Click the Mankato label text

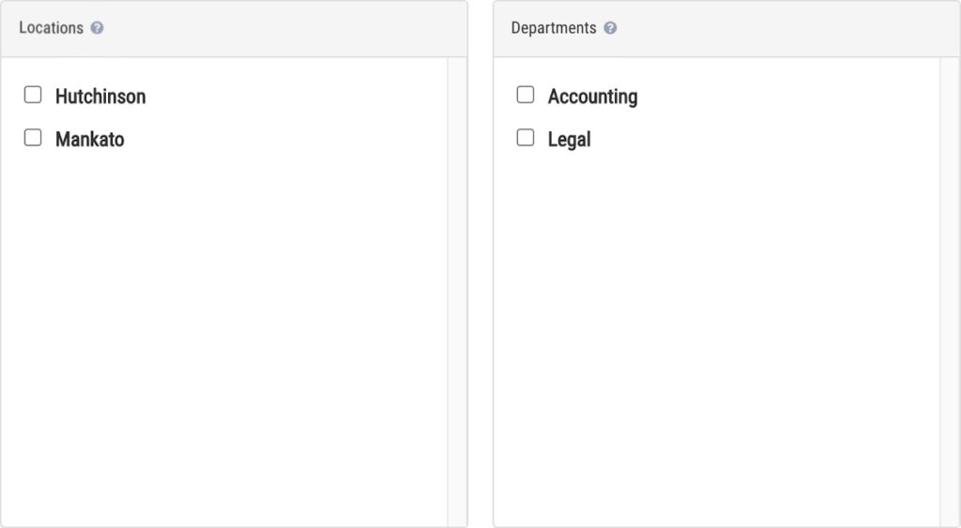pos(90,140)
